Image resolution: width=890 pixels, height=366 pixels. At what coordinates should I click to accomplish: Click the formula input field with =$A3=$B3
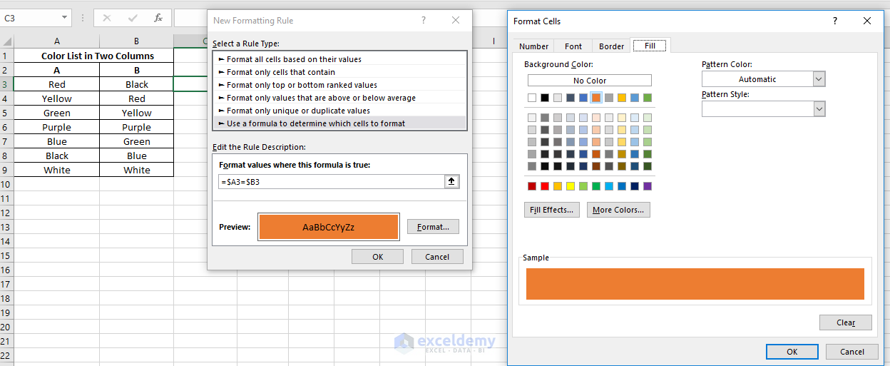pyautogui.click(x=332, y=182)
